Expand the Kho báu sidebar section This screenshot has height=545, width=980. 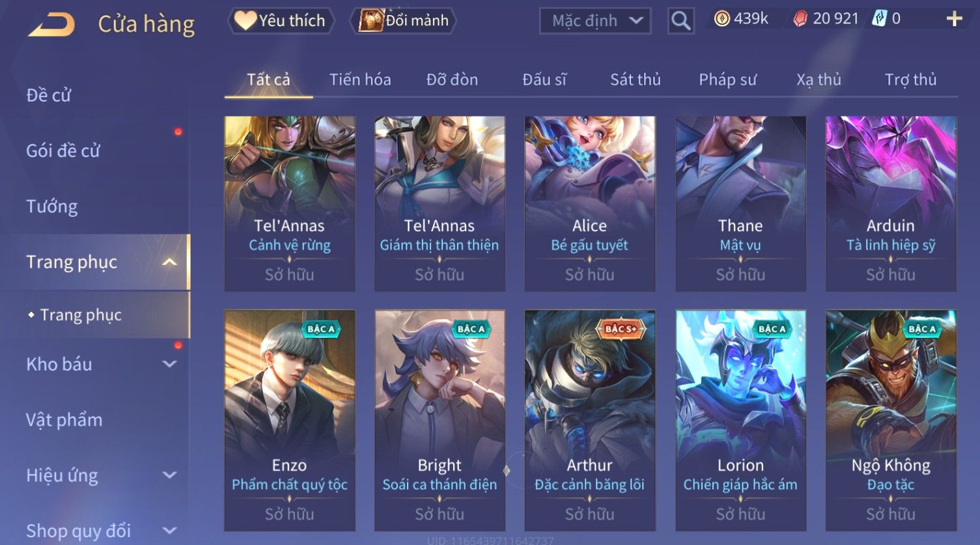(x=169, y=364)
